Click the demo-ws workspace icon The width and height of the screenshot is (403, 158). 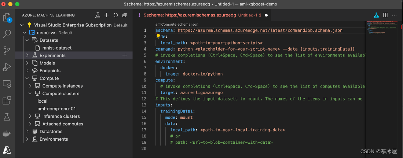(x=32, y=33)
